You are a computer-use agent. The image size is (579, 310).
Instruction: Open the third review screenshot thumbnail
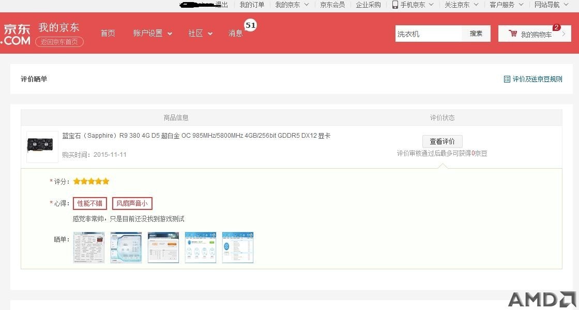[163, 248]
